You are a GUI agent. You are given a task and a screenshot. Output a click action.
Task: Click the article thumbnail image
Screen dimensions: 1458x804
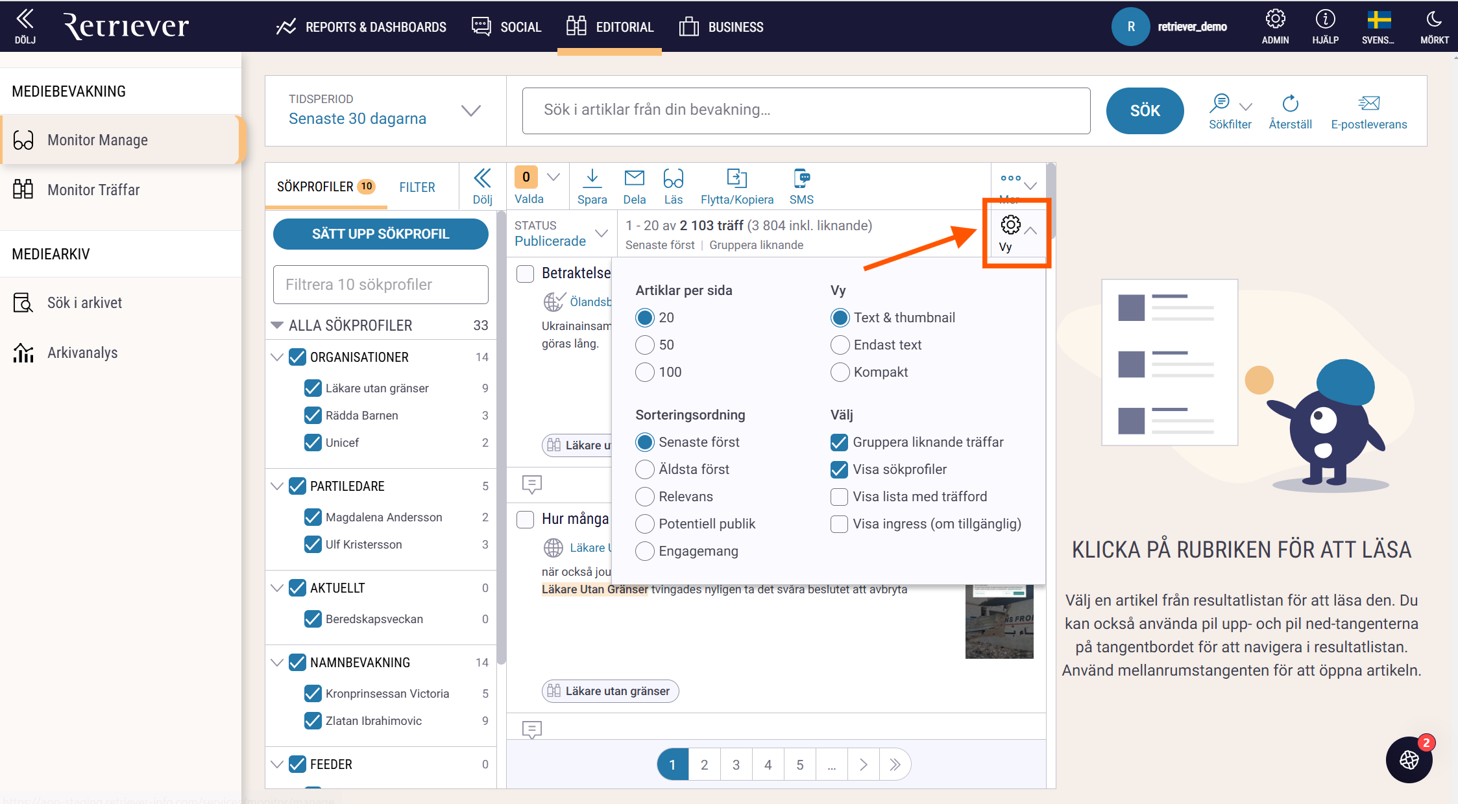(999, 621)
